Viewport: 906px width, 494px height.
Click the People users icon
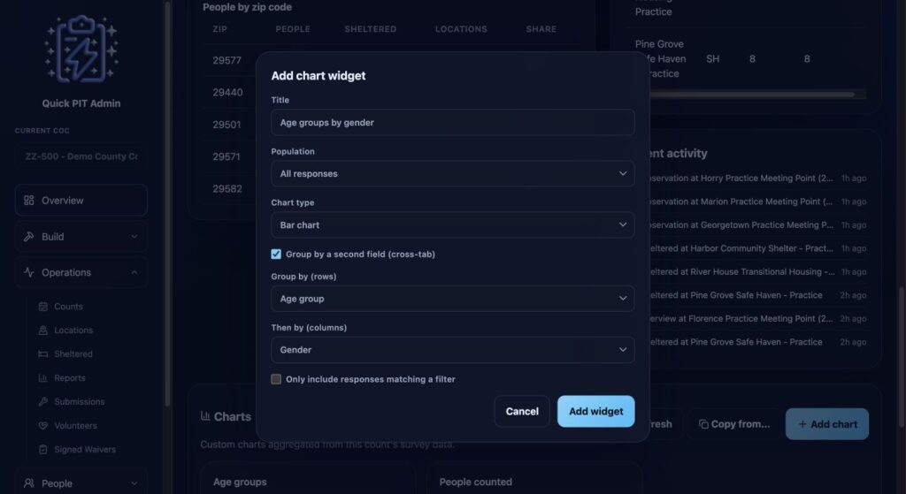28,483
